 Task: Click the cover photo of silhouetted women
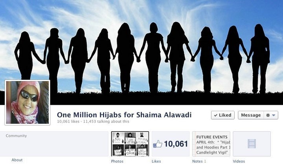coord(141,52)
